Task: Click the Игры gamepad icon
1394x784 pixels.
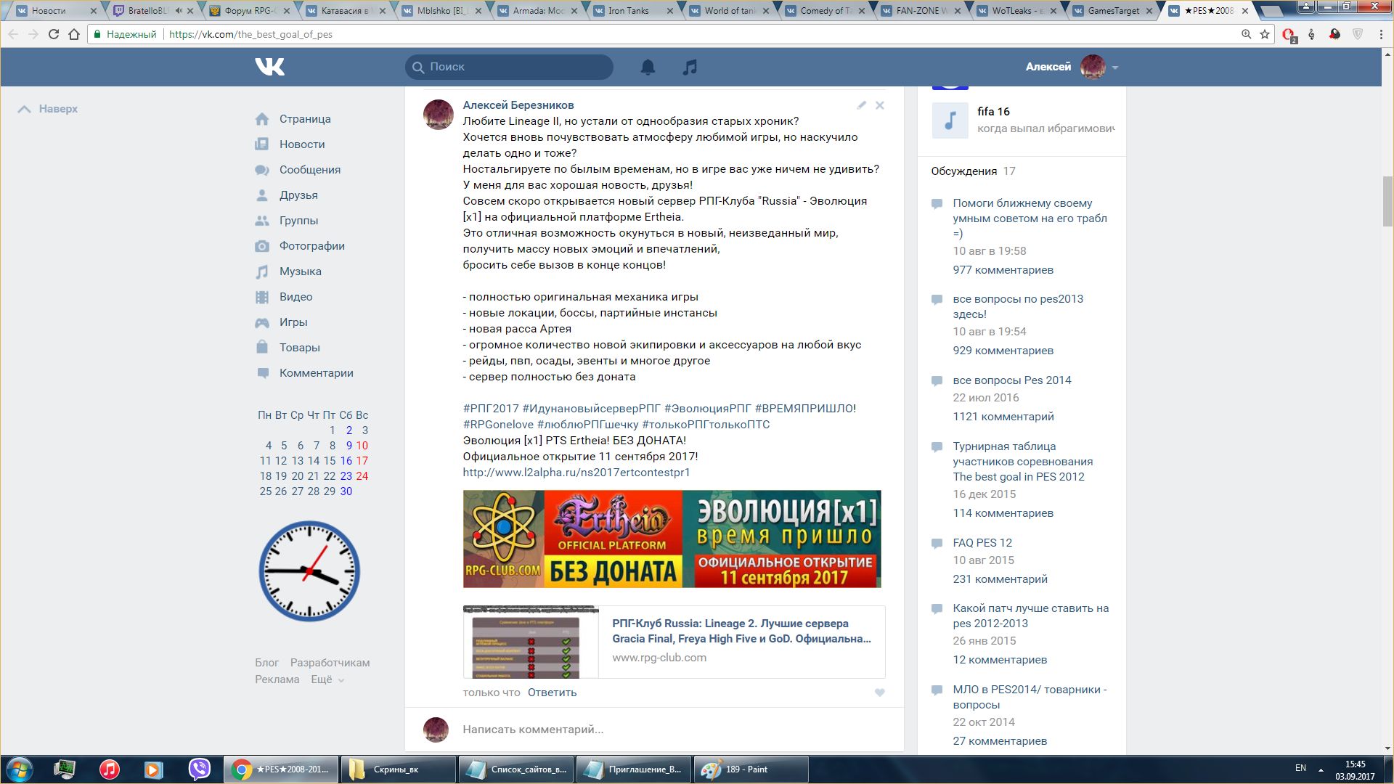Action: (x=262, y=322)
